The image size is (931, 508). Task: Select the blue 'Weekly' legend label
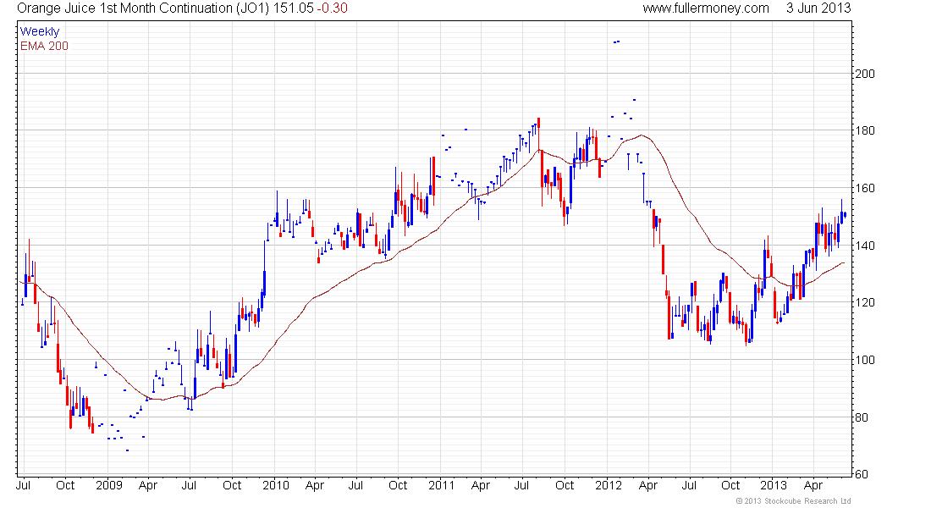click(40, 32)
